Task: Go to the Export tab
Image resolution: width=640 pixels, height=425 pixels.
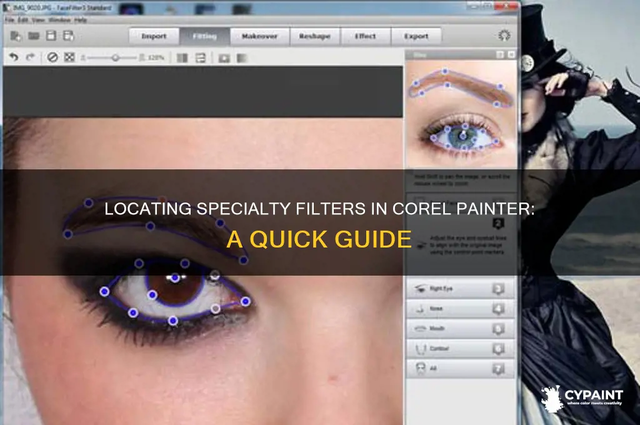Action: click(x=416, y=36)
